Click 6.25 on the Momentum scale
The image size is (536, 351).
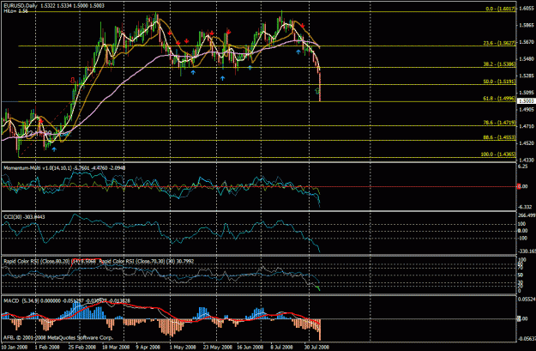522,166
